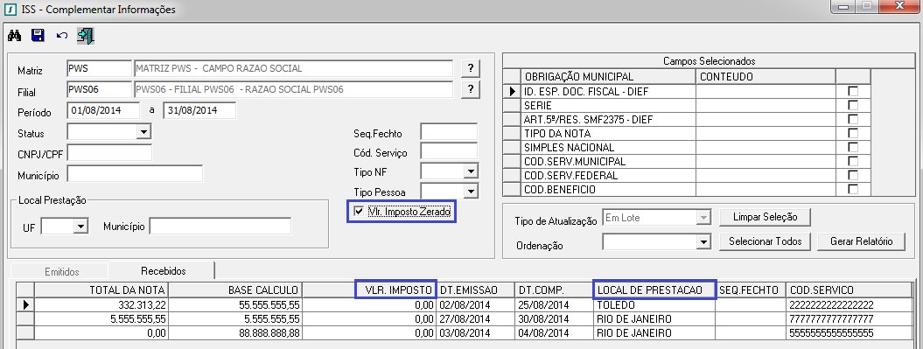Click the VLR. IMPOSTO column header
This screenshot has height=349, width=923.
click(370, 290)
